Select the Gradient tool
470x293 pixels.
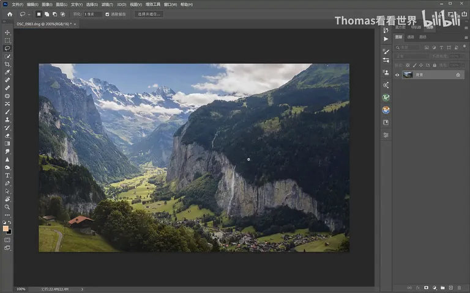[7, 143]
